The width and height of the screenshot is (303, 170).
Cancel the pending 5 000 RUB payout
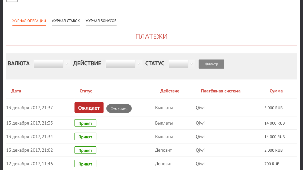tap(119, 108)
